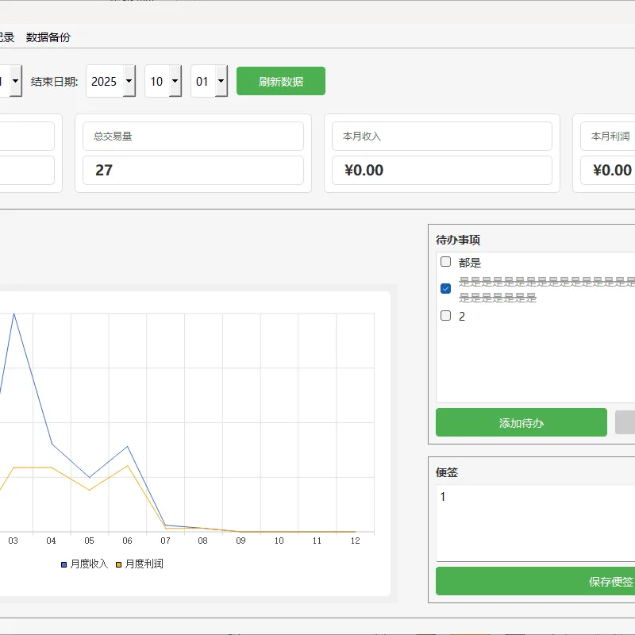Click the 本月收入 value ¥0.00
Image resolution: width=635 pixels, height=635 pixels.
tap(364, 170)
